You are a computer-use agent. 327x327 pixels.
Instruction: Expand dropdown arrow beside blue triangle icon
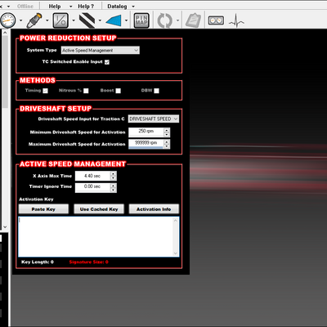(x=126, y=20)
